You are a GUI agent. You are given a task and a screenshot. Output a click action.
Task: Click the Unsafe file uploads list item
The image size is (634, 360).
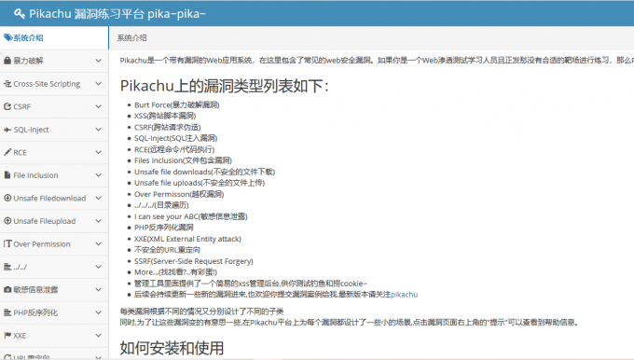click(x=200, y=183)
